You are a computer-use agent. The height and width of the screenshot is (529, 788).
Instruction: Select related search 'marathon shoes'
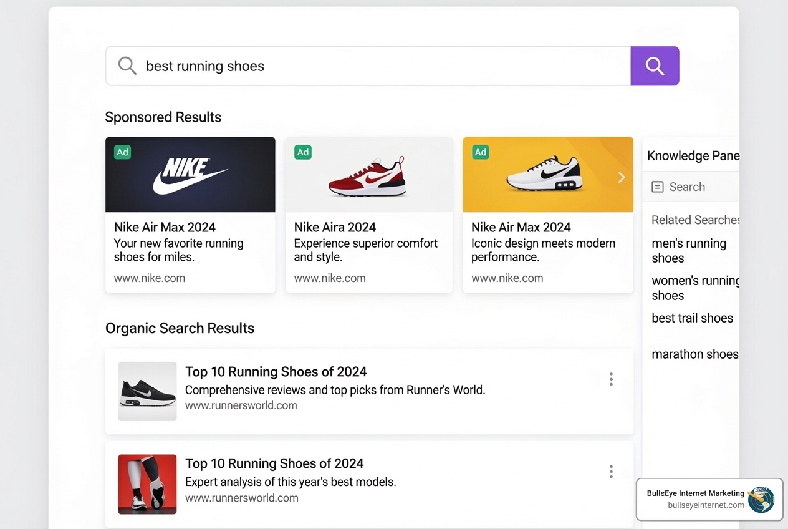695,354
